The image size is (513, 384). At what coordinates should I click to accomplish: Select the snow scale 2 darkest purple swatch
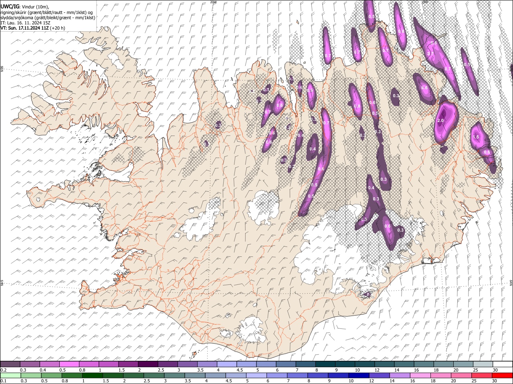click(148, 364)
